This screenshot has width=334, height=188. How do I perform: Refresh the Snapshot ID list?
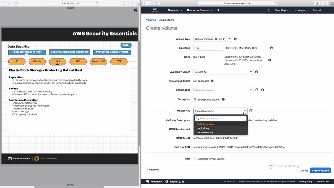[257, 90]
